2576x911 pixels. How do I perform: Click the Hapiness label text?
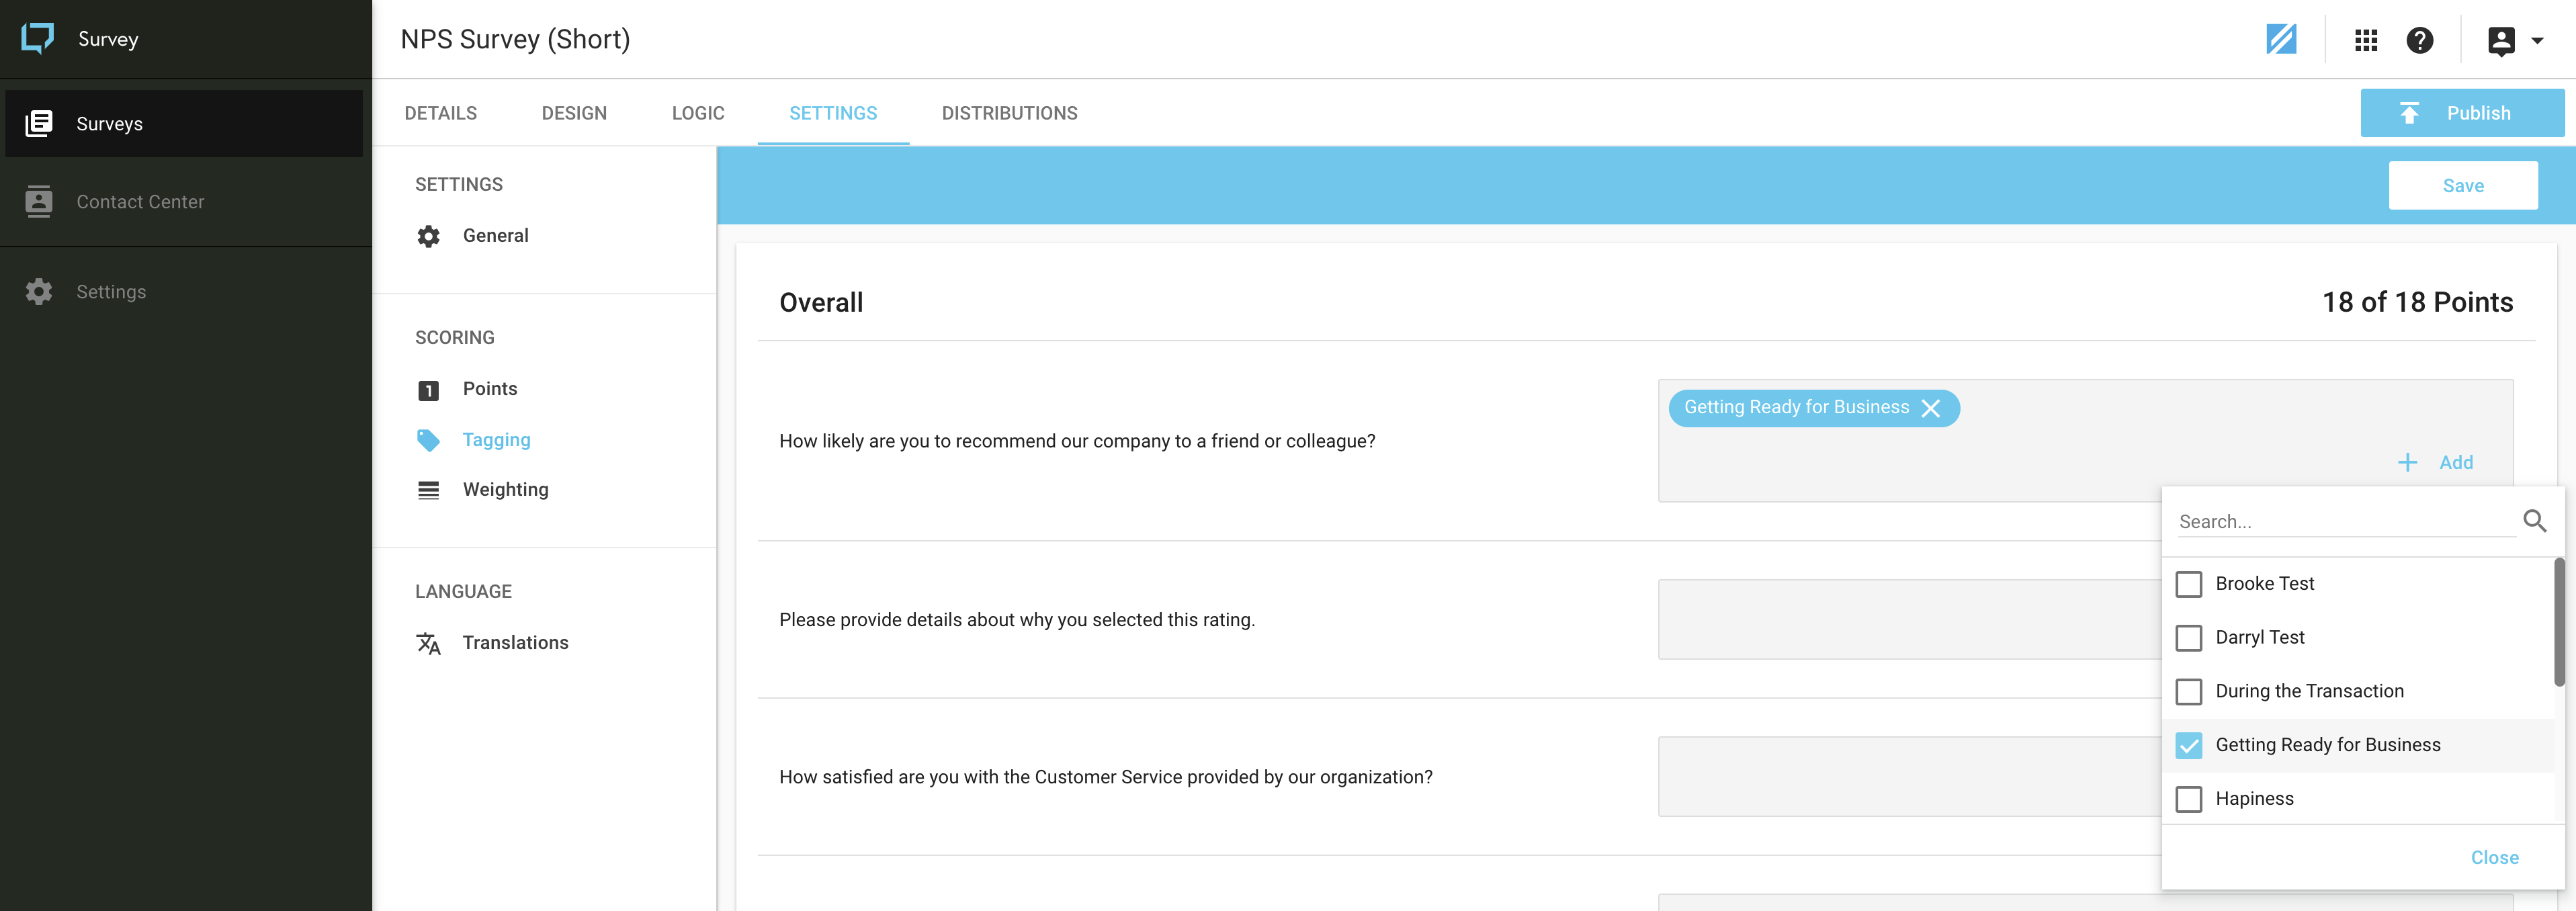point(2255,799)
